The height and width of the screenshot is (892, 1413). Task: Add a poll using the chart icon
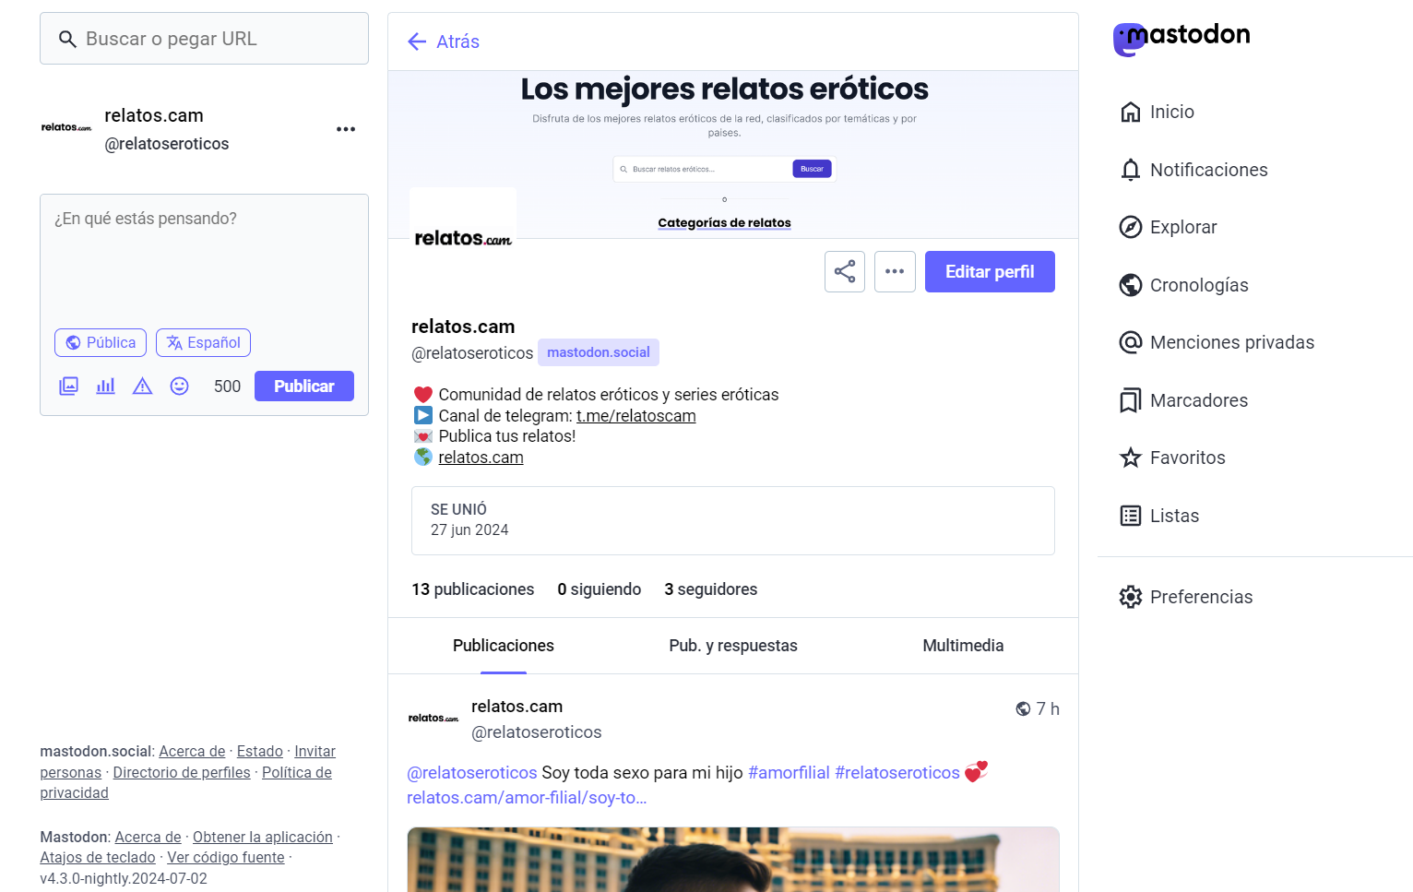[106, 387]
